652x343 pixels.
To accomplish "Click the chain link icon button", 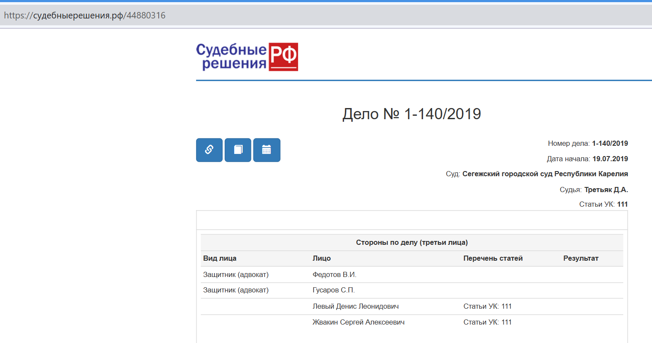I will (209, 150).
